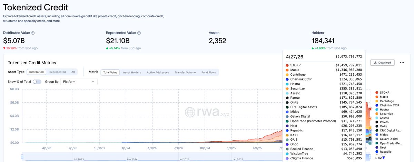414x162 pixels.
Task: Click the +1.63% from 30d ago change
Action: [x=329, y=48]
